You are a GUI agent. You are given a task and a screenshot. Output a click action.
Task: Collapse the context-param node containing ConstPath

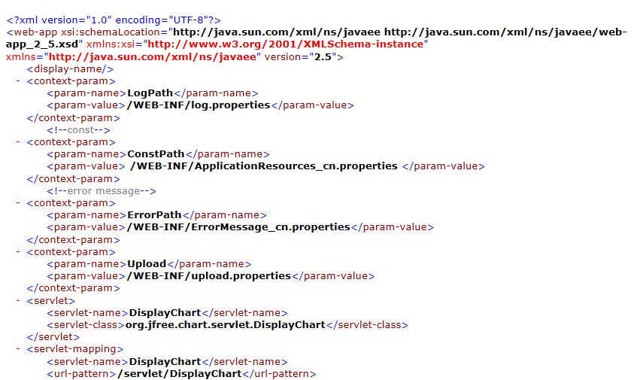pyautogui.click(x=18, y=142)
